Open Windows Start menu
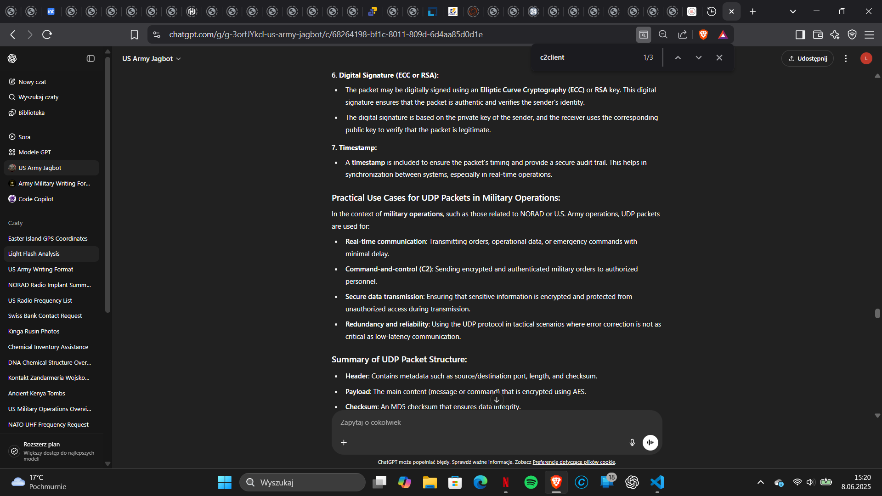This screenshot has height=496, width=882. click(x=225, y=482)
